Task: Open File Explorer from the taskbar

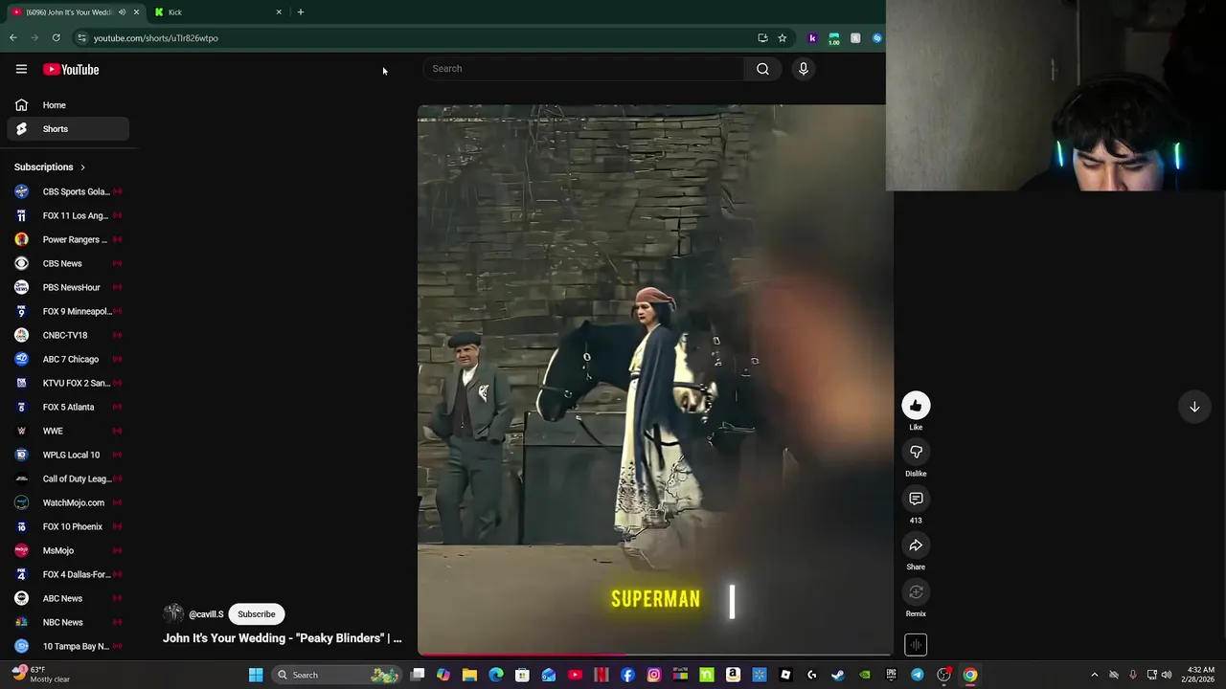Action: (x=469, y=675)
